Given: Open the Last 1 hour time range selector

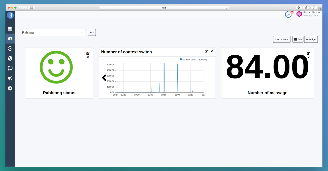Looking at the screenshot, I should click(x=281, y=39).
